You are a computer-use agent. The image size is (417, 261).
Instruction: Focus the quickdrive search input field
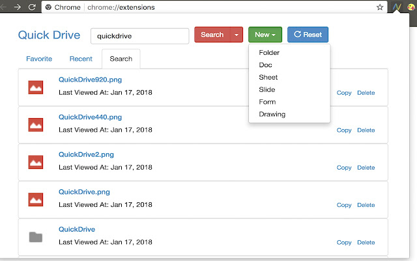point(140,36)
